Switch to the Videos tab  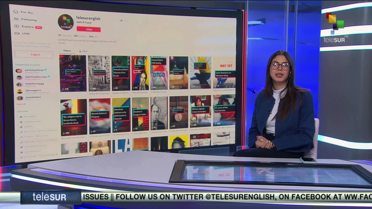tap(67, 51)
